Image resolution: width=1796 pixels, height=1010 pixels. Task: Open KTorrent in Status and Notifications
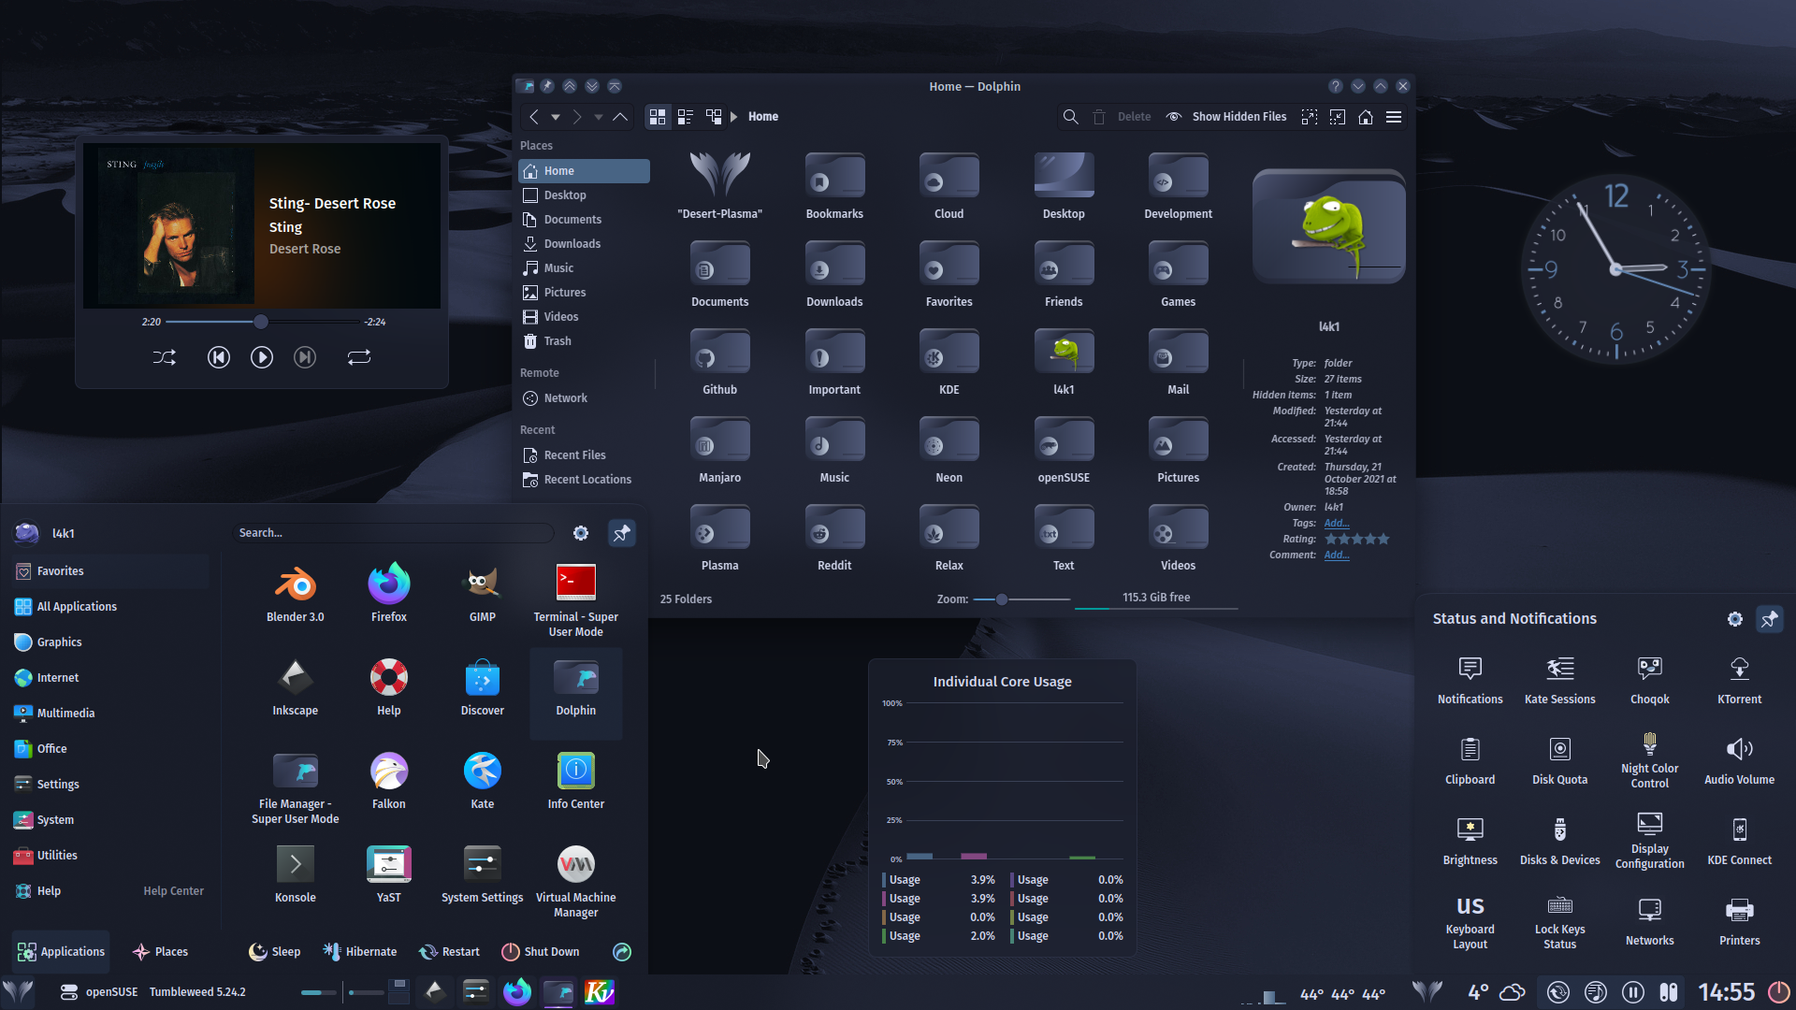(1739, 680)
